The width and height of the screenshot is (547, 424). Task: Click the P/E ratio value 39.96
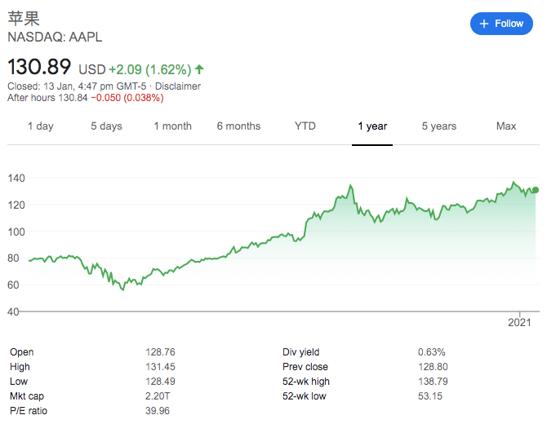click(158, 410)
